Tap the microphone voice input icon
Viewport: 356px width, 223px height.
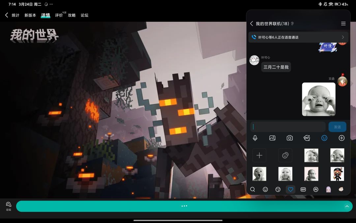click(255, 138)
